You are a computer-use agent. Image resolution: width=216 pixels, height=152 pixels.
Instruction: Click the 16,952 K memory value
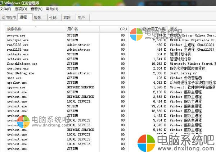tap(159, 64)
